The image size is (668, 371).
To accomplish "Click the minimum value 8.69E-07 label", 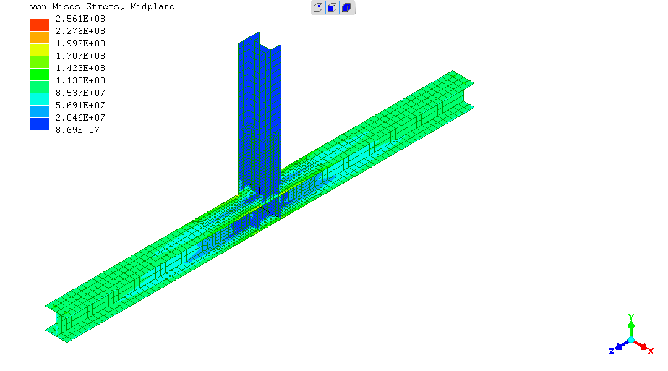I will click(x=77, y=130).
